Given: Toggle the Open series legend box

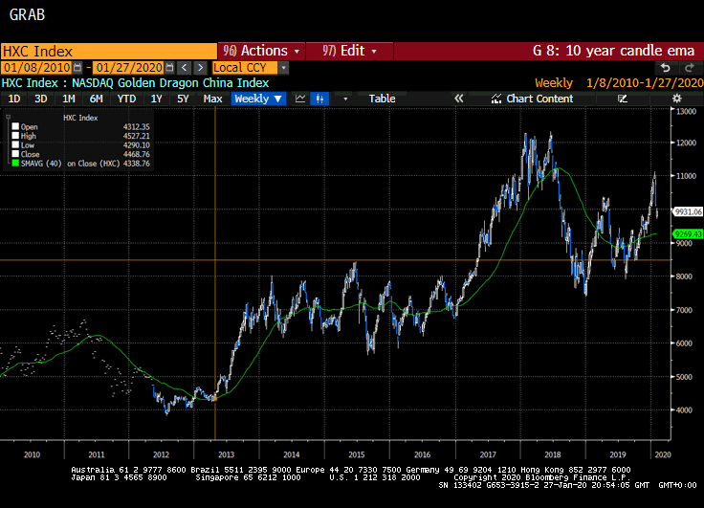Looking at the screenshot, I should point(14,126).
